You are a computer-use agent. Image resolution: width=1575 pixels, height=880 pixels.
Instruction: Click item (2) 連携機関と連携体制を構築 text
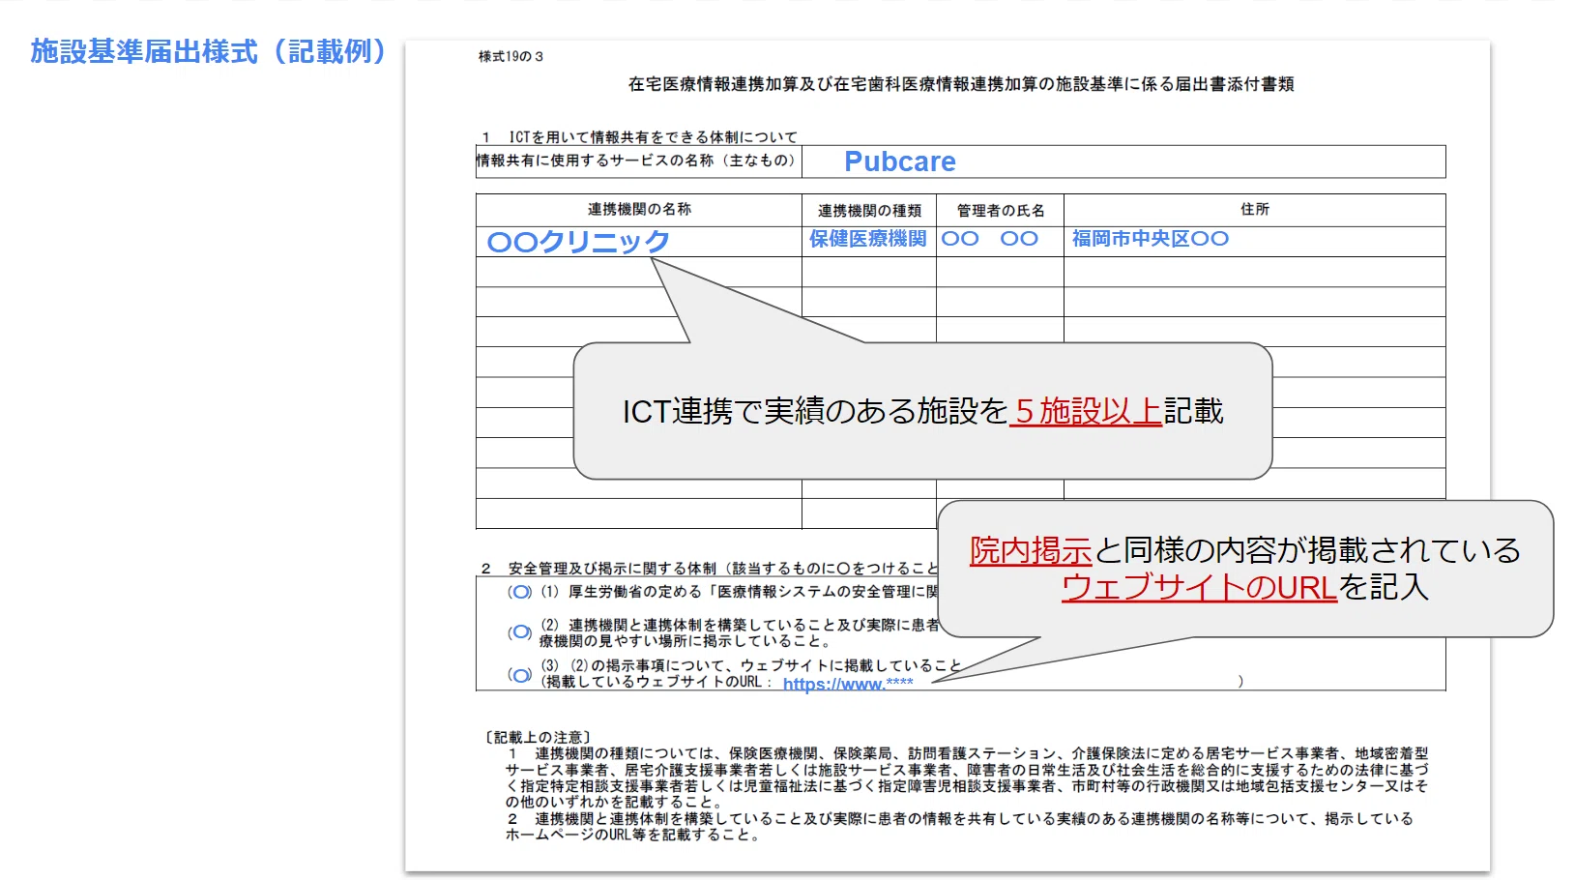pyautogui.click(x=740, y=633)
